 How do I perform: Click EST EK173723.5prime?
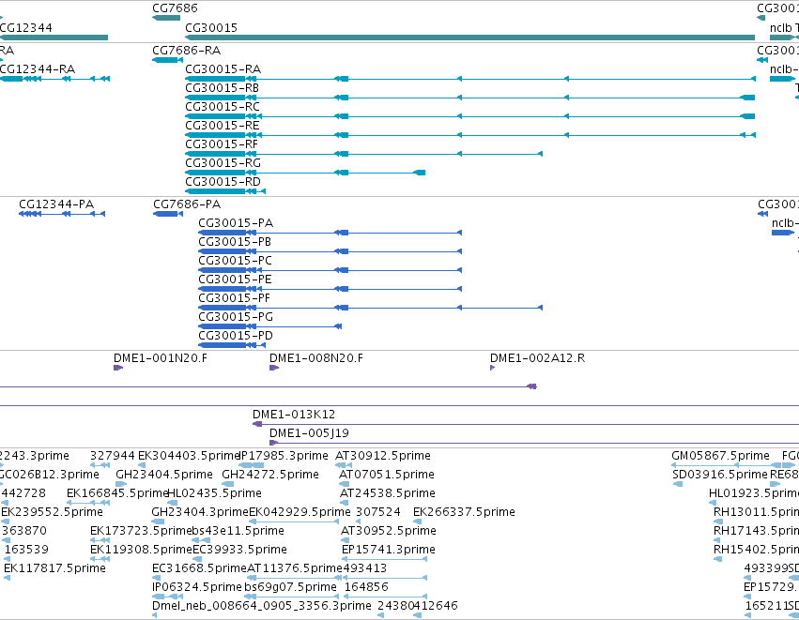point(141,532)
